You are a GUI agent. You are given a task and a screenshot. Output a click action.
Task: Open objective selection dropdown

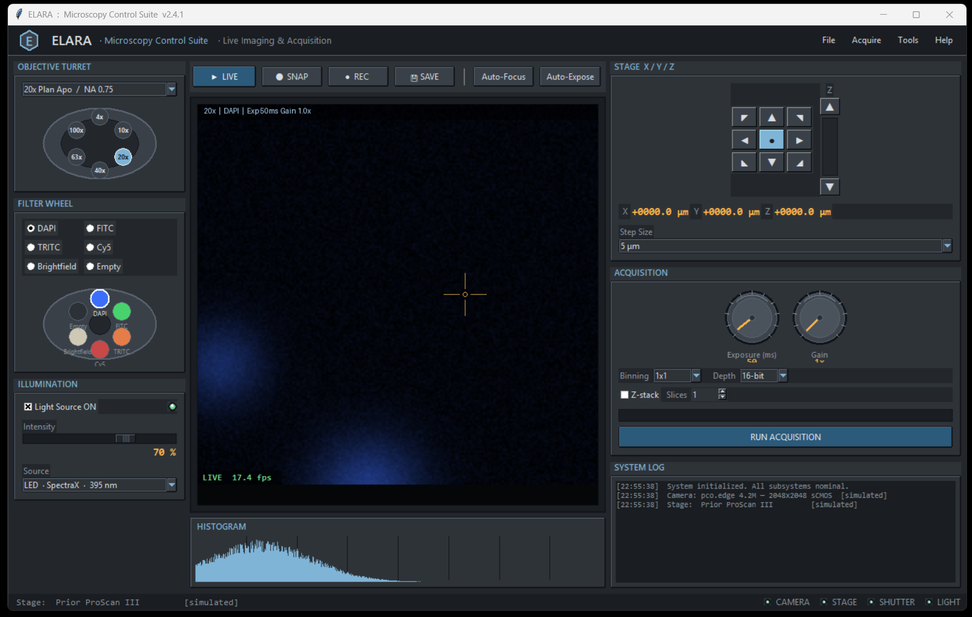pyautogui.click(x=171, y=89)
